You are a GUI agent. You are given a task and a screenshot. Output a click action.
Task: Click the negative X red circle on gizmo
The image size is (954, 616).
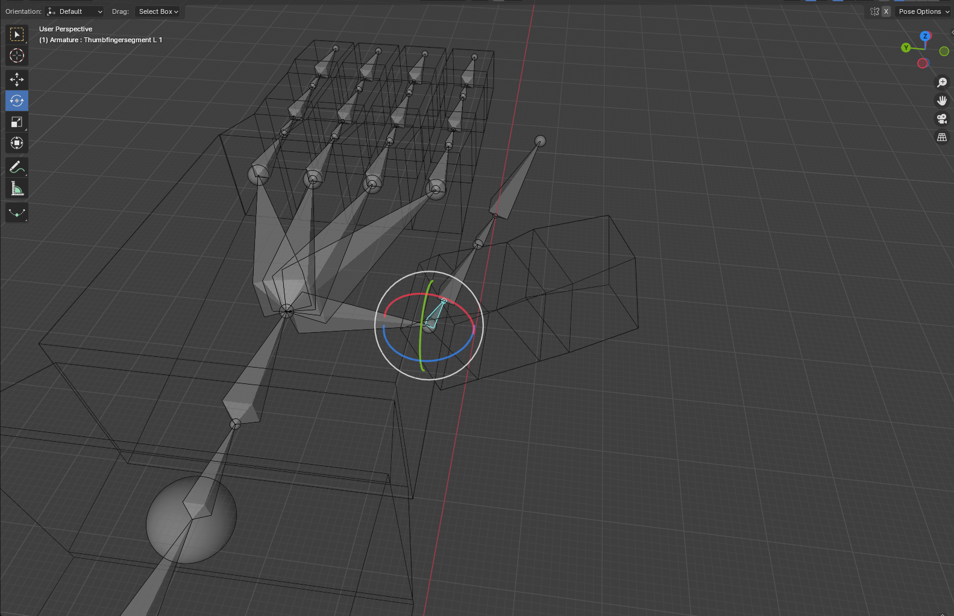(923, 63)
